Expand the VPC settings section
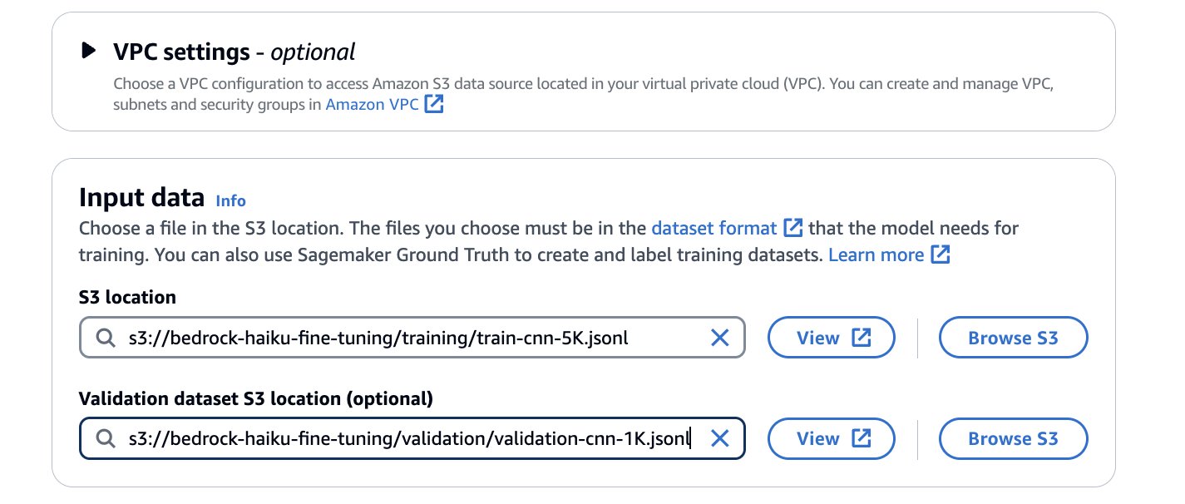The height and width of the screenshot is (504, 1185). 88,52
